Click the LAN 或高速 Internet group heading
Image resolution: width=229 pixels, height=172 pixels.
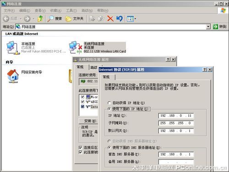pyautogui.click(x=22, y=34)
